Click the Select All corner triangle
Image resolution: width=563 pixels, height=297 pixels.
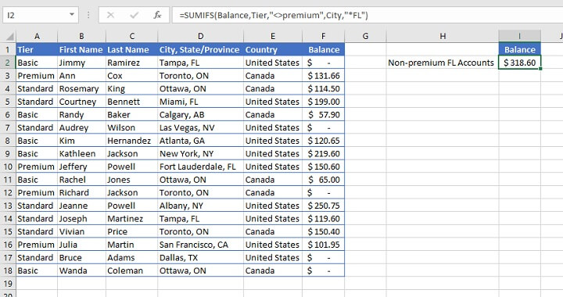9,37
